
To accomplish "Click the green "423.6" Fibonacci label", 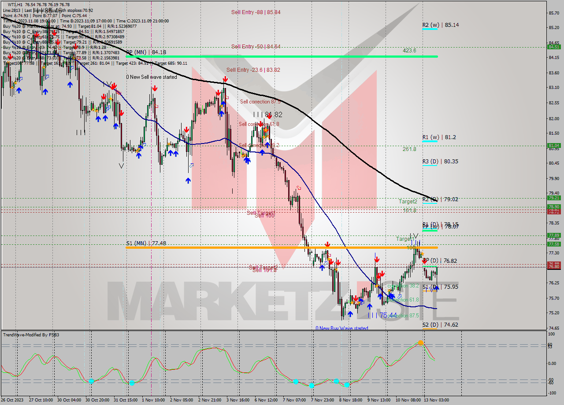I will 409,51.
